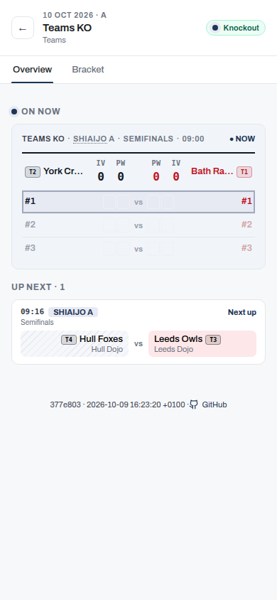Click the Knockout status badge
Screen dimensions: 277x600
pyautogui.click(x=236, y=28)
